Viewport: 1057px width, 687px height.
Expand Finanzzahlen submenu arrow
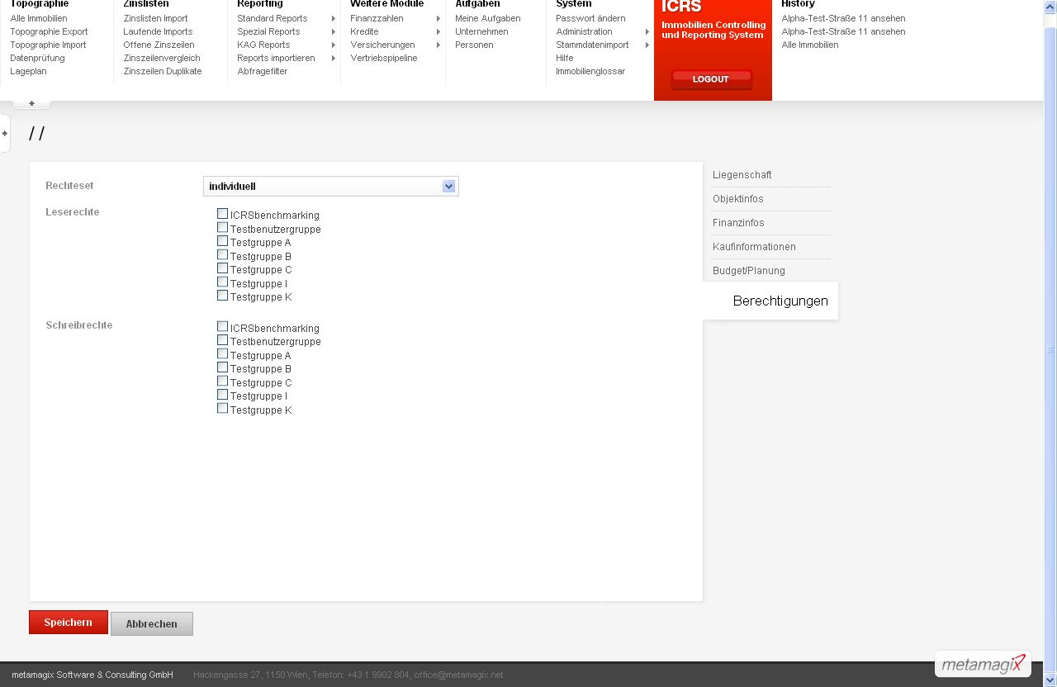pos(438,18)
